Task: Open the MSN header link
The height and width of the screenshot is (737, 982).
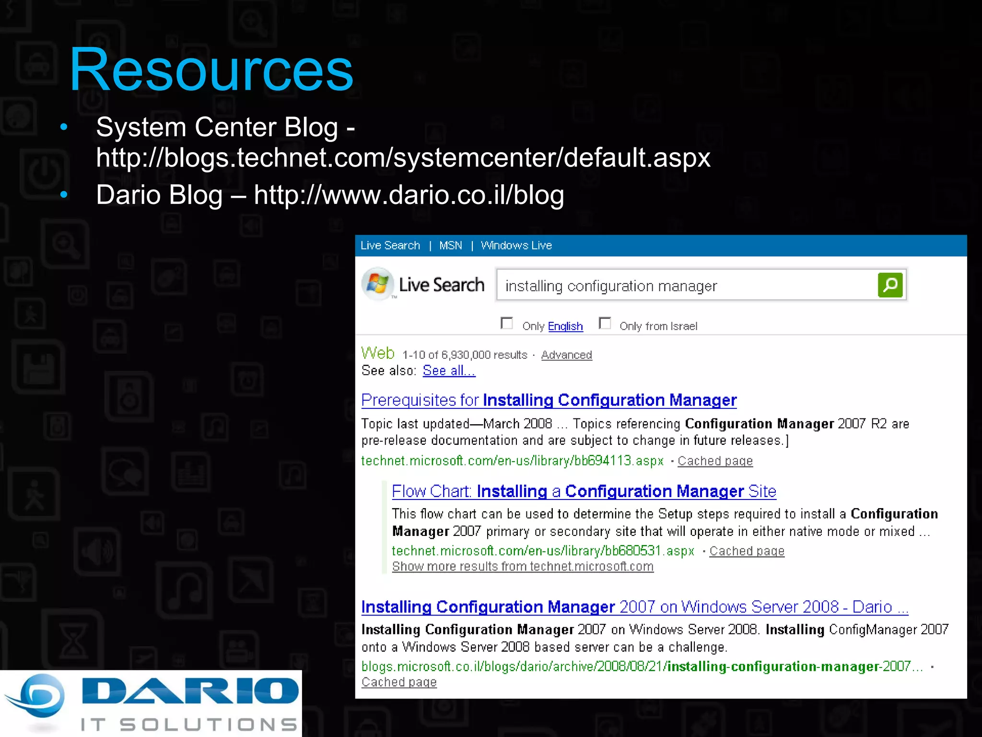Action: click(451, 246)
